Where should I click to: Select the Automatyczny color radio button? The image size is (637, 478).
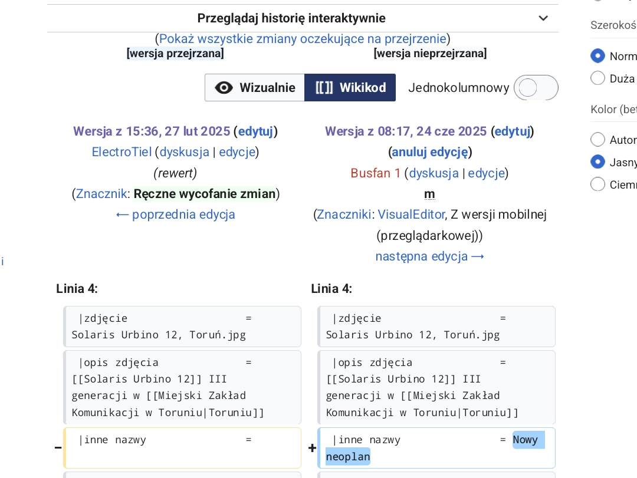click(x=598, y=140)
